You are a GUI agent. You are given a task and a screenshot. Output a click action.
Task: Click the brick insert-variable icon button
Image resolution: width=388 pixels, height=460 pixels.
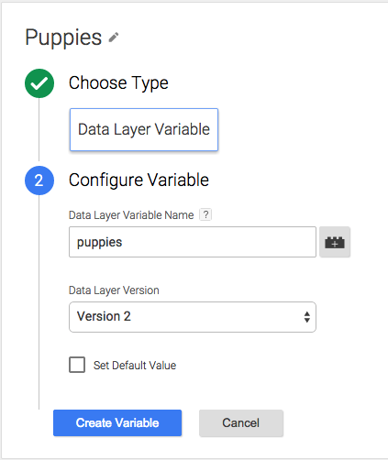pyautogui.click(x=335, y=242)
